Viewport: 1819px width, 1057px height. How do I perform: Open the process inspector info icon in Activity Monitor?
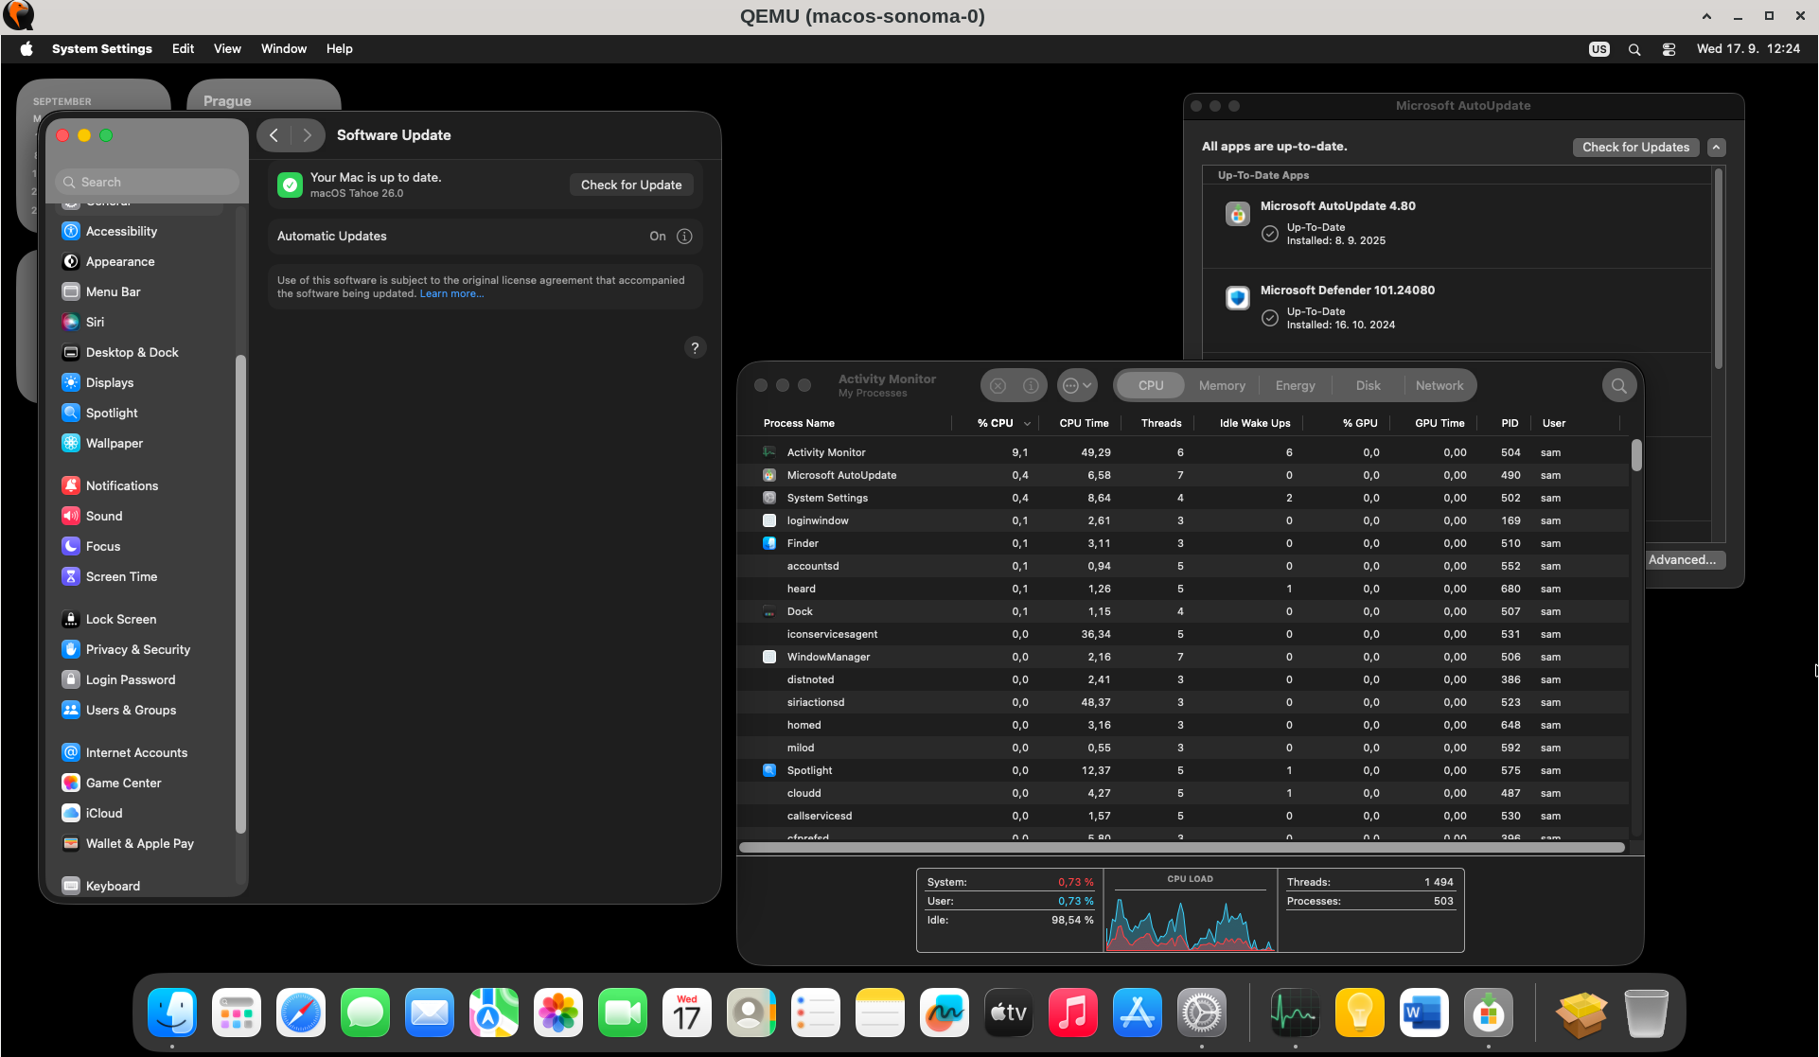point(1031,385)
